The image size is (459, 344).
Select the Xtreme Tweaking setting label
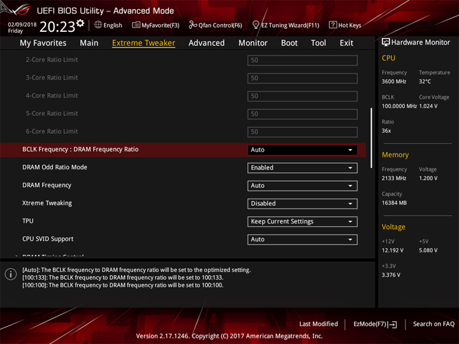click(x=47, y=203)
